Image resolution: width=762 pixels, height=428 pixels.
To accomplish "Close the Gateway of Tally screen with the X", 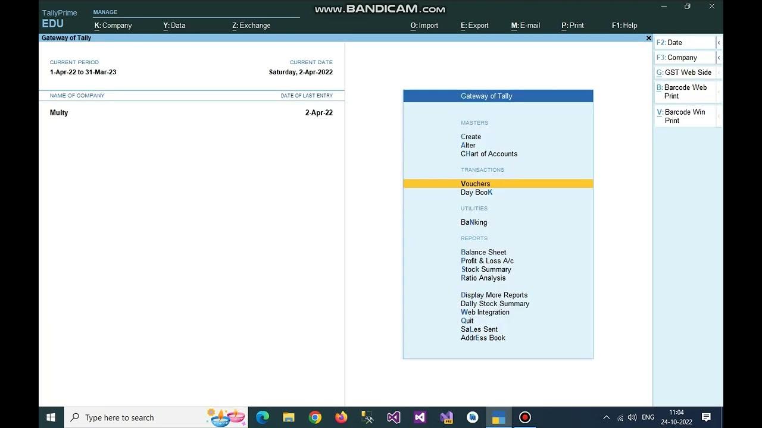I will 649,38.
